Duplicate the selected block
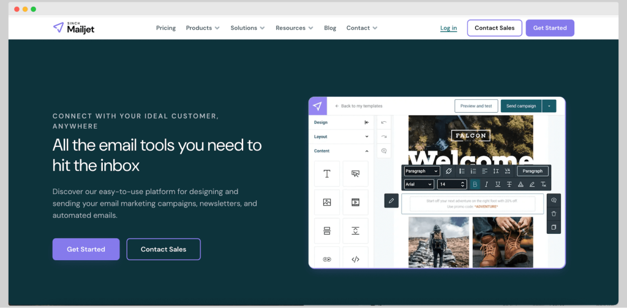627x308 pixels. pos(554,227)
